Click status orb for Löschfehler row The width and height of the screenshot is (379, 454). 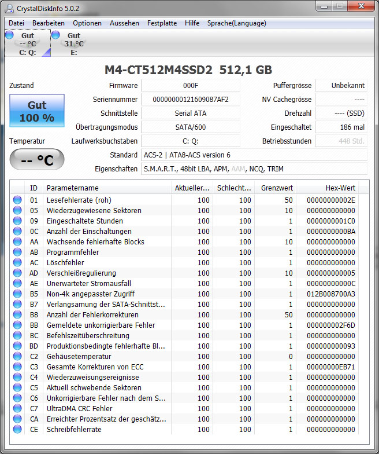click(17, 262)
